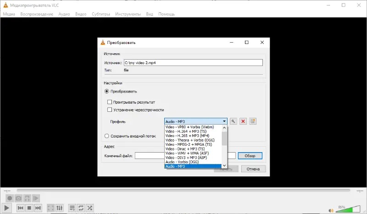Select the Преобразовать radio button
The image size is (367, 214).
(107, 91)
